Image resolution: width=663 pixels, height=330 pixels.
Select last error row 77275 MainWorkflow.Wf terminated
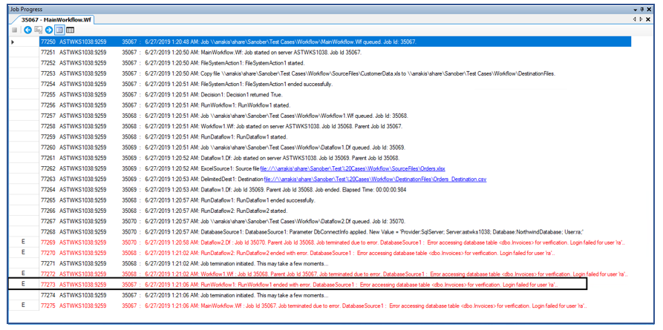click(334, 305)
